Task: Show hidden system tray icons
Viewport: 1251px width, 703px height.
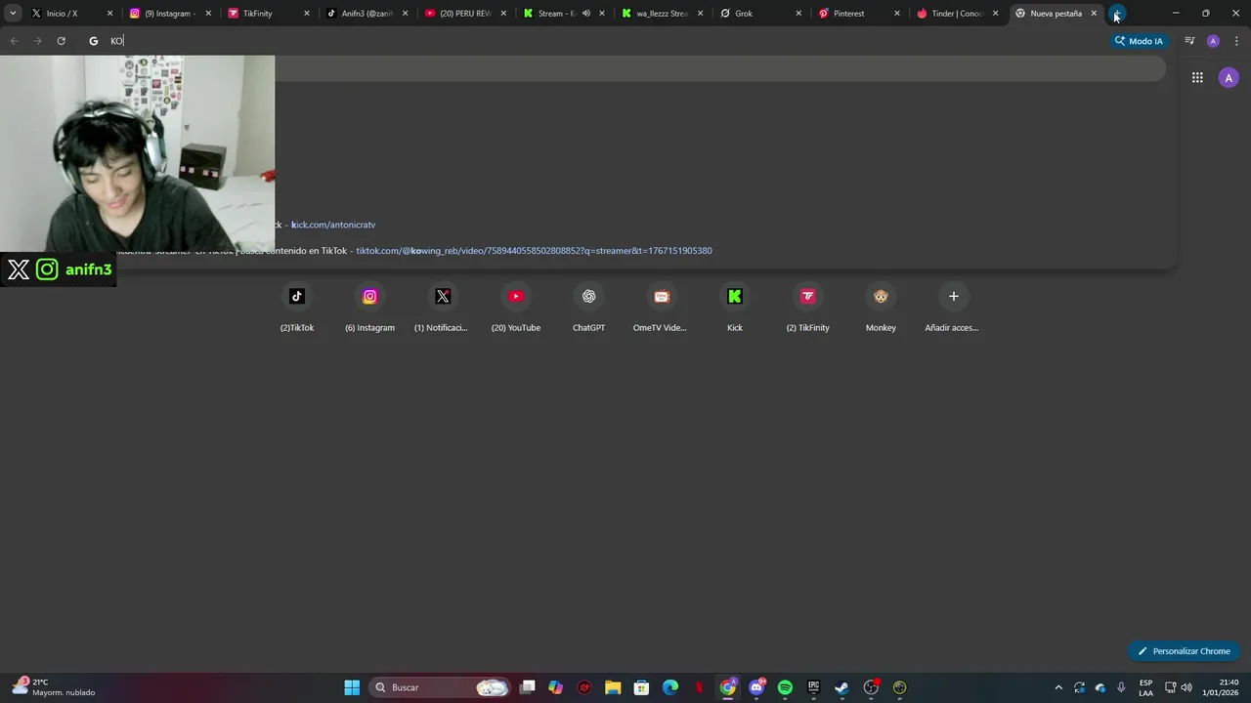Action: tap(1058, 687)
